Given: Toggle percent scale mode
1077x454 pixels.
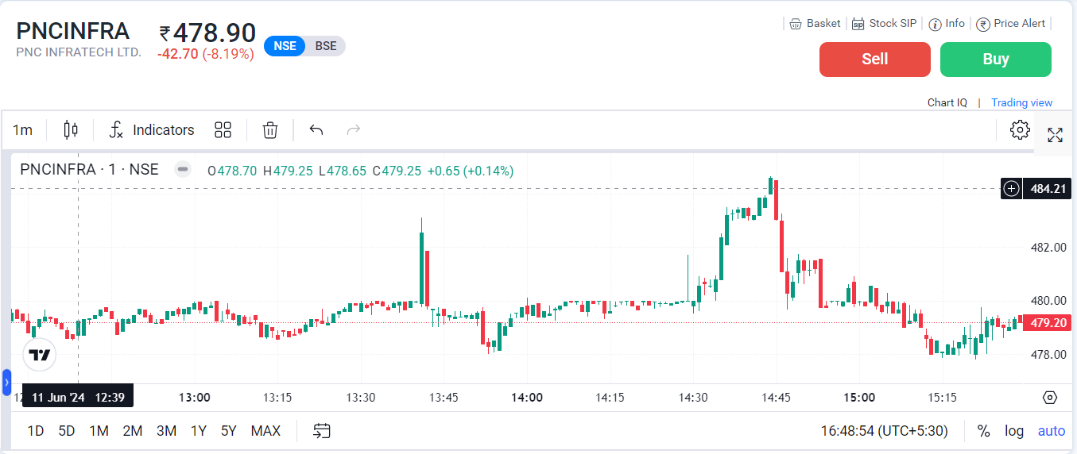Looking at the screenshot, I should click(x=984, y=431).
